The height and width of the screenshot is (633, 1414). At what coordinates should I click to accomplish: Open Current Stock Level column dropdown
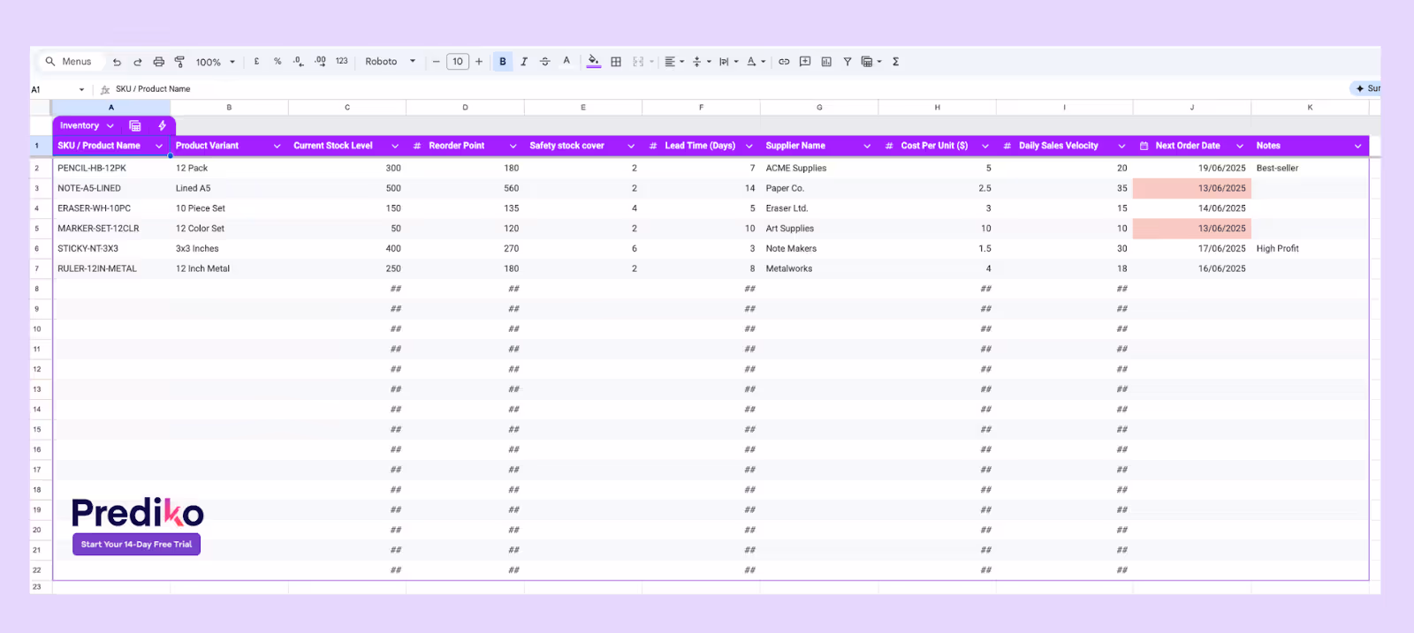[x=395, y=147]
